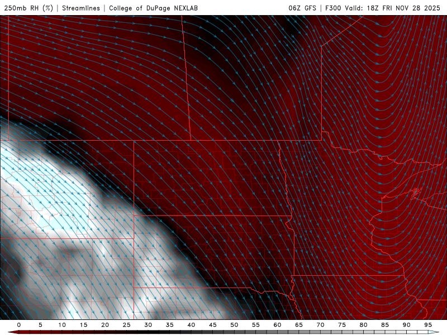The image size is (447, 335).
Task: Click the "35" legend value
Action: (169, 325)
